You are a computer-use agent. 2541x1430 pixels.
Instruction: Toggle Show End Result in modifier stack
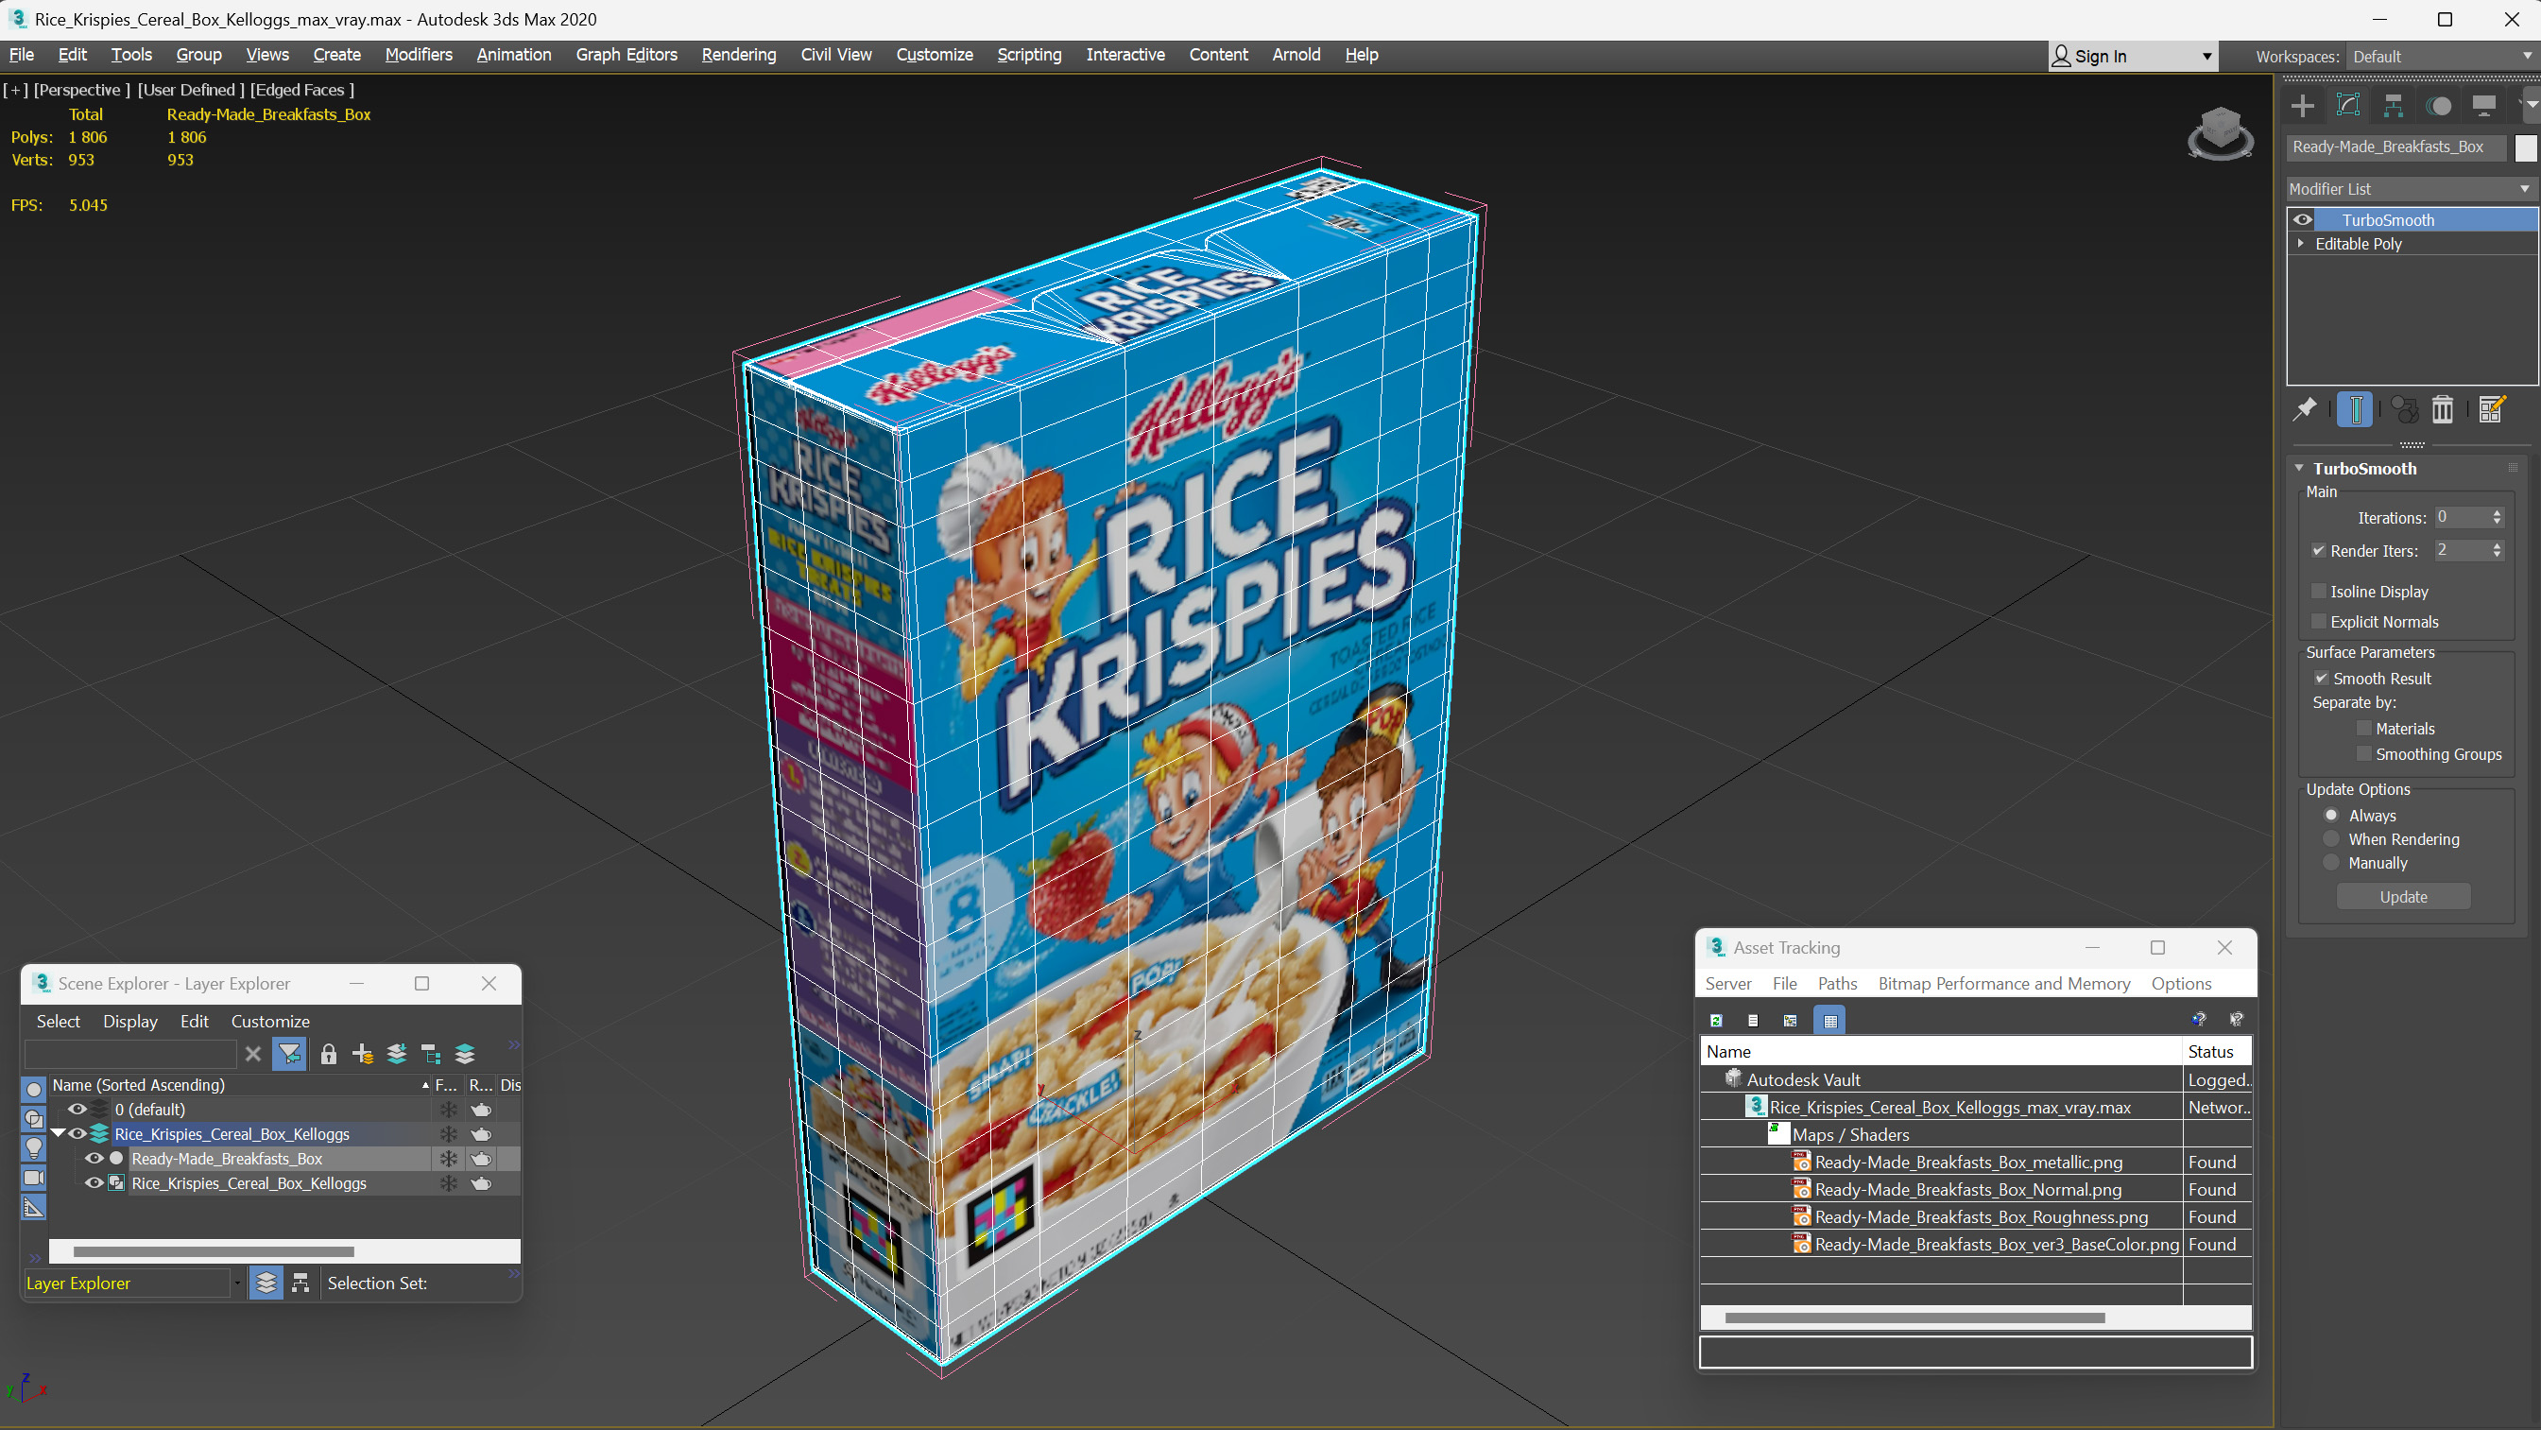pyautogui.click(x=2355, y=408)
